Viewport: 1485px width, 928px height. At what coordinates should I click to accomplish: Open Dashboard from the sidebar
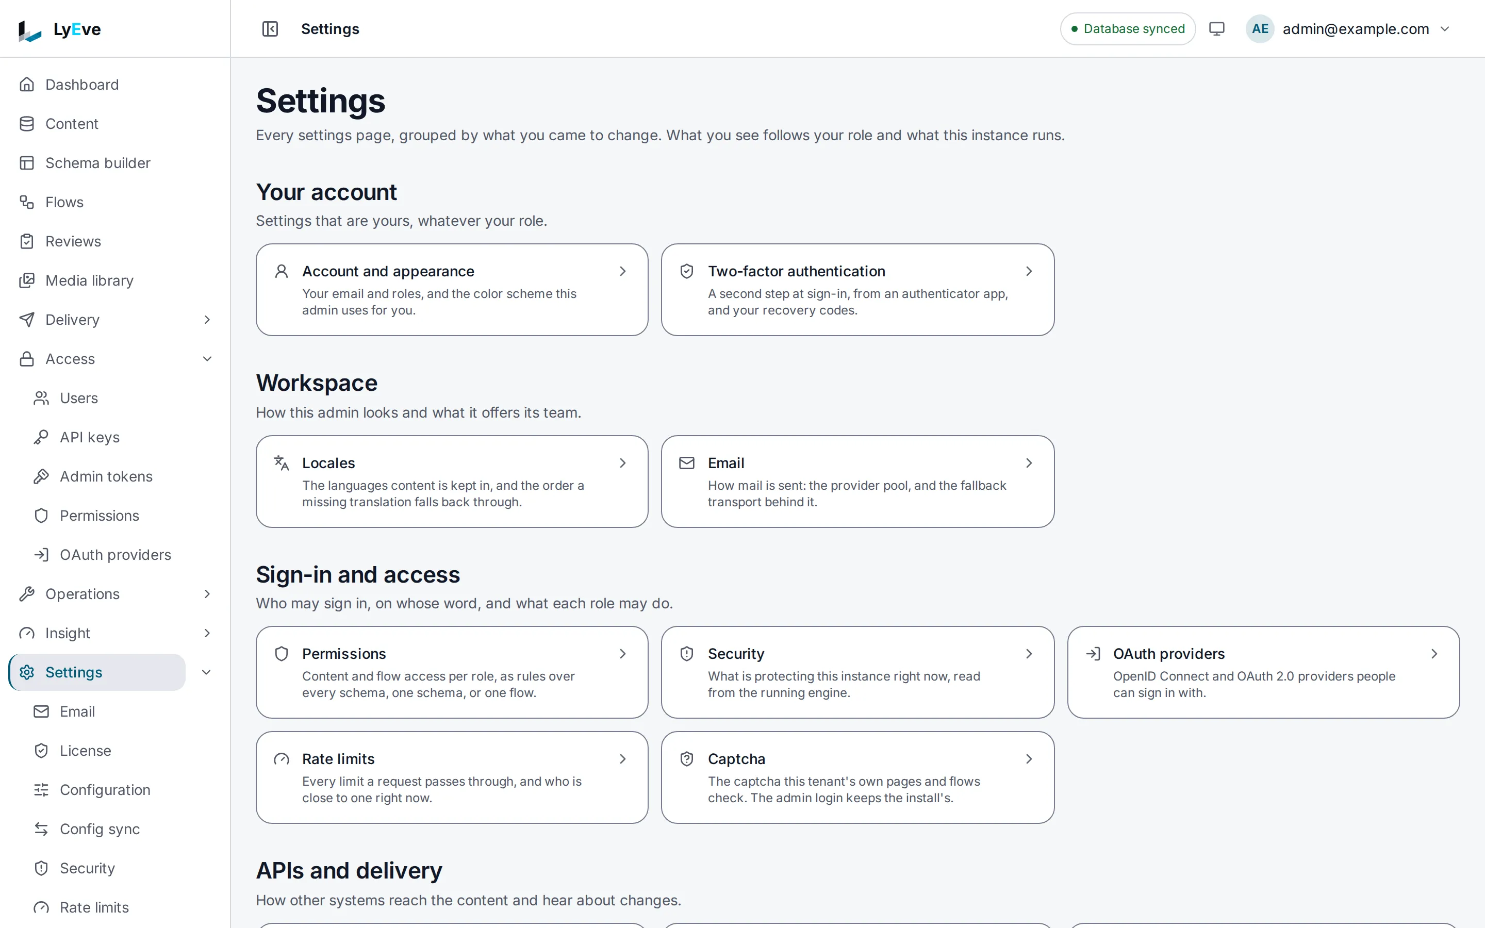pos(115,85)
